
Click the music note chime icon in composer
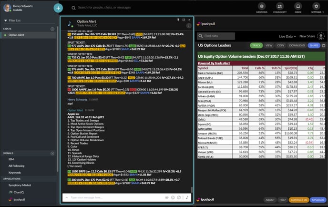187,197
